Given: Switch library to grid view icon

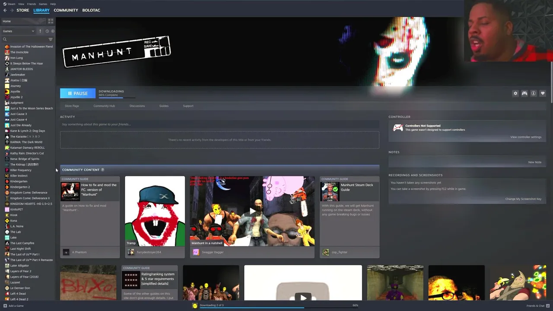Looking at the screenshot, I should (51, 21).
